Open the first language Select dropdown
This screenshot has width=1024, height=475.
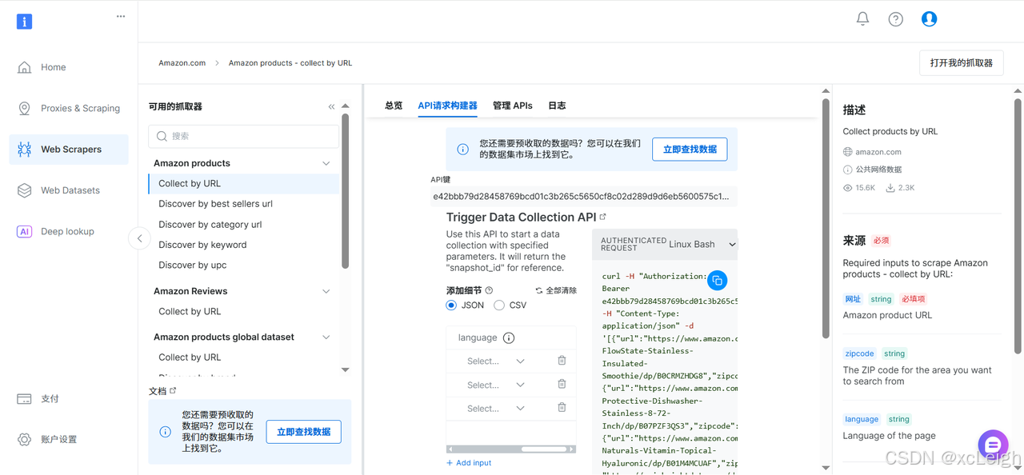pos(496,361)
